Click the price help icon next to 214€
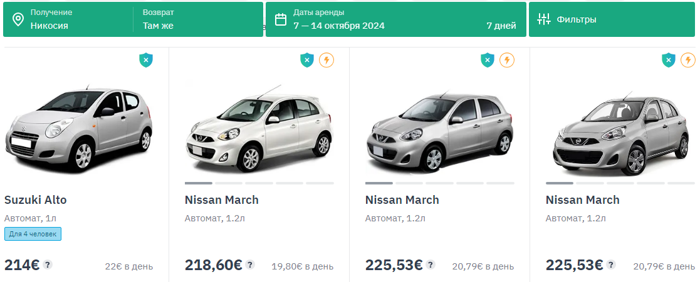 point(48,264)
